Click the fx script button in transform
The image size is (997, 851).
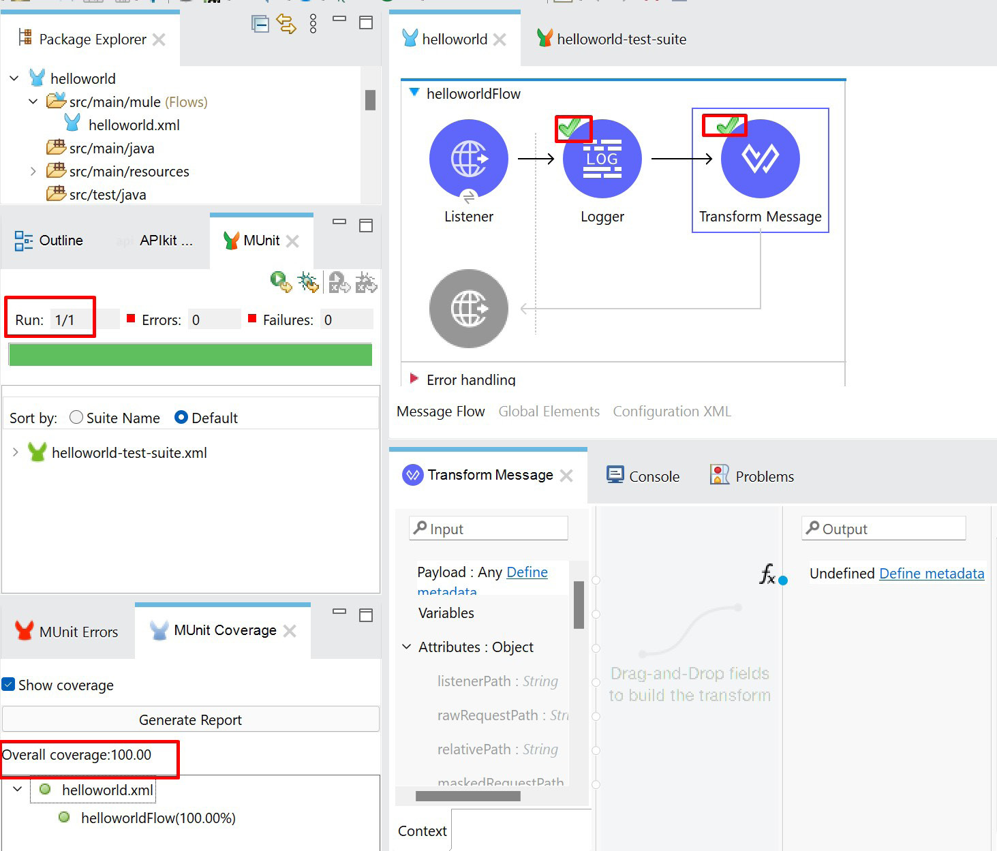click(767, 574)
